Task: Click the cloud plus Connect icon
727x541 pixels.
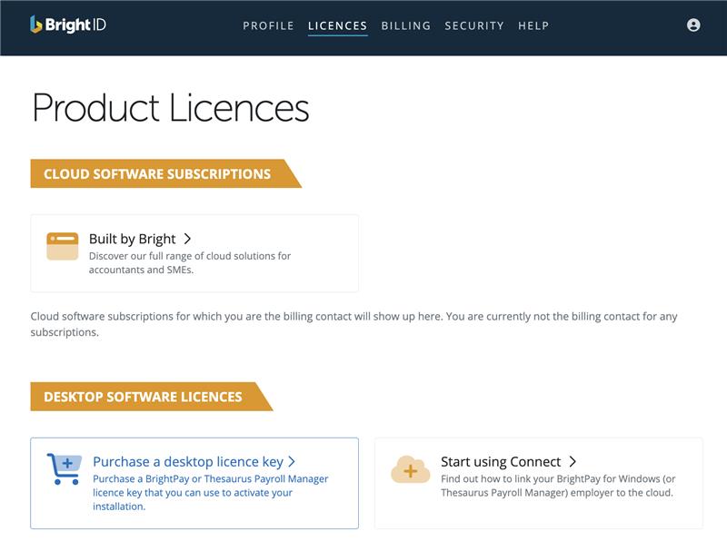Action: click(411, 469)
